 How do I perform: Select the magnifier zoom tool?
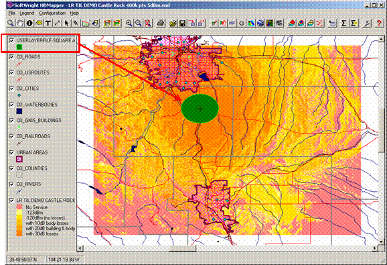point(11,23)
